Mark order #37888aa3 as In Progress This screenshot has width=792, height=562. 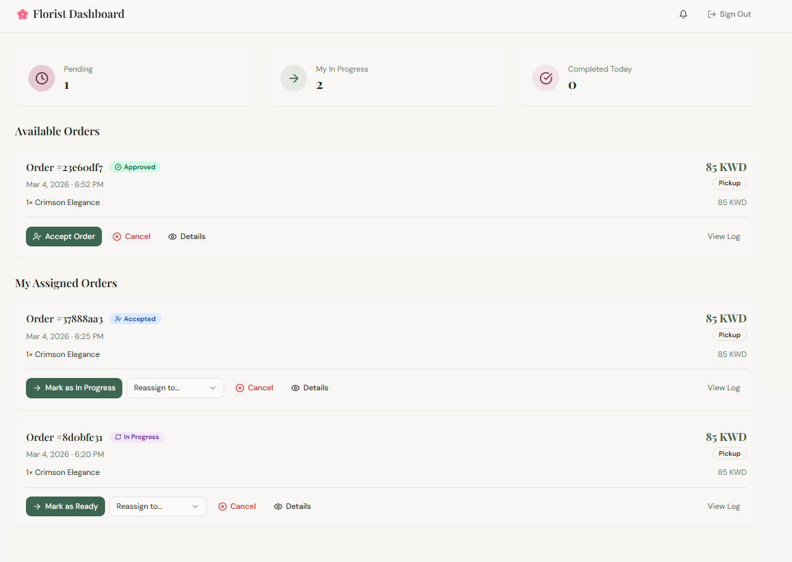click(74, 388)
